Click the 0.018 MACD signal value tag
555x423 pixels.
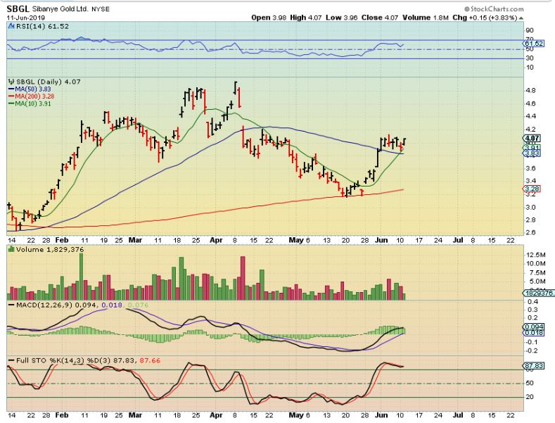(533, 333)
